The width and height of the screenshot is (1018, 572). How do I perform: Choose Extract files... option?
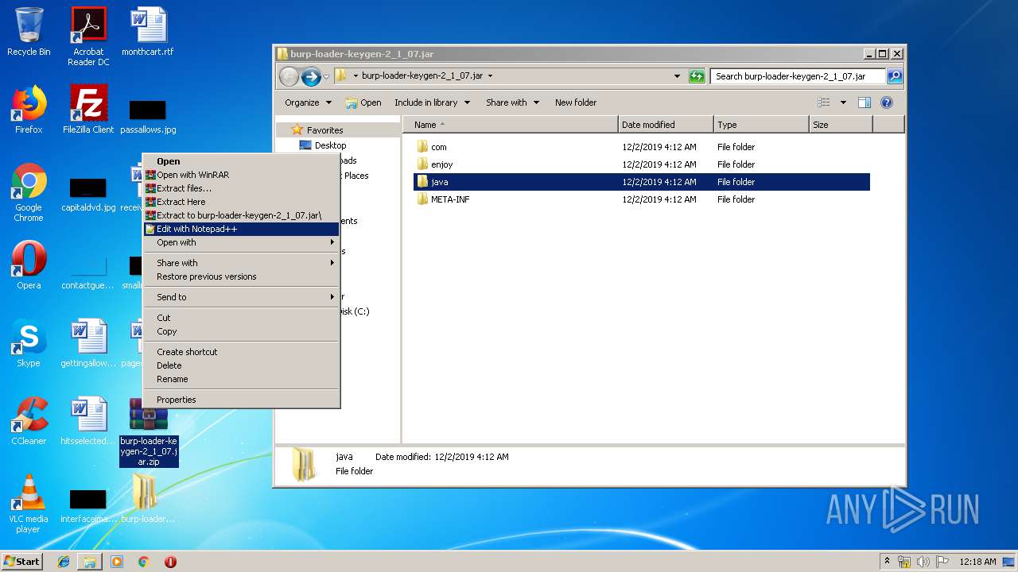[x=242, y=188]
